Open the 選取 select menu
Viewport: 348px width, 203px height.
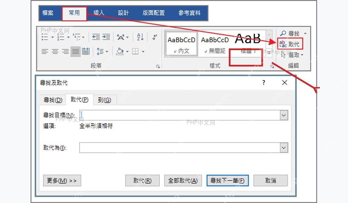pyautogui.click(x=292, y=55)
